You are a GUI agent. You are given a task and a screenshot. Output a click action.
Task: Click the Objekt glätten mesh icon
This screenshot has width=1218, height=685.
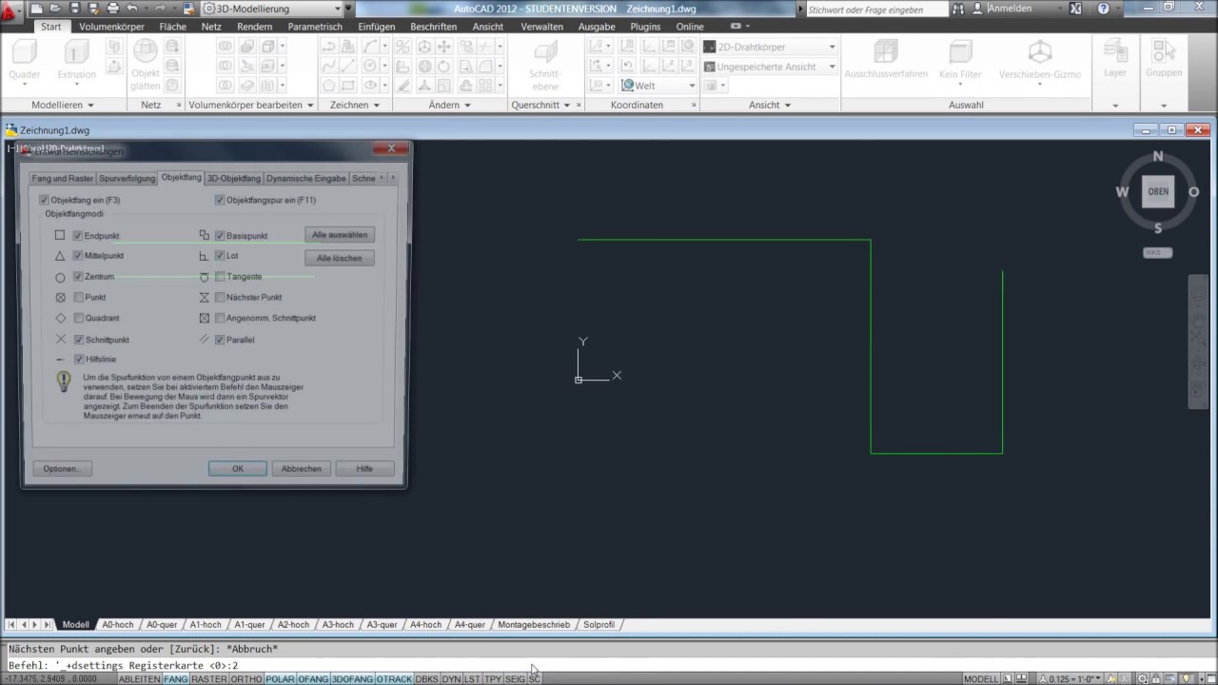click(146, 65)
